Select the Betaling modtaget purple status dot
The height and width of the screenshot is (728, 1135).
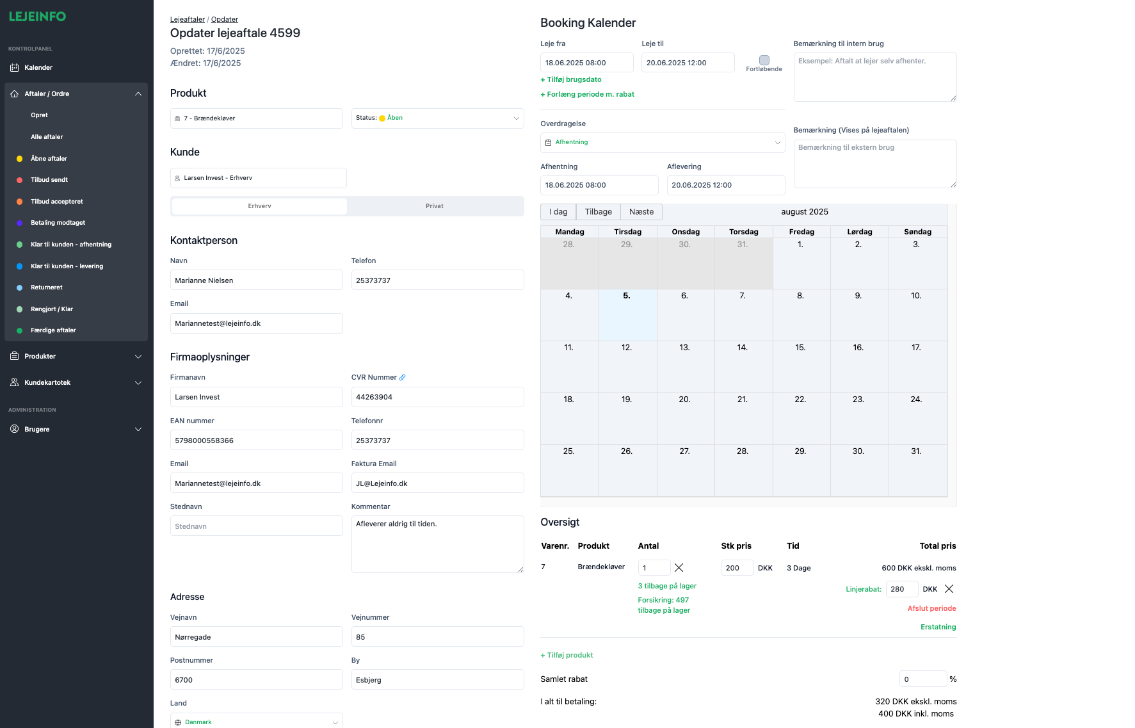[x=19, y=223]
